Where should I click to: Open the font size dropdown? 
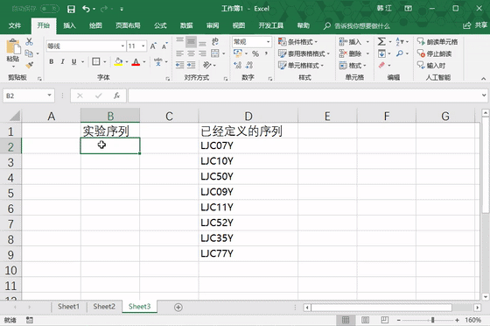point(143,46)
